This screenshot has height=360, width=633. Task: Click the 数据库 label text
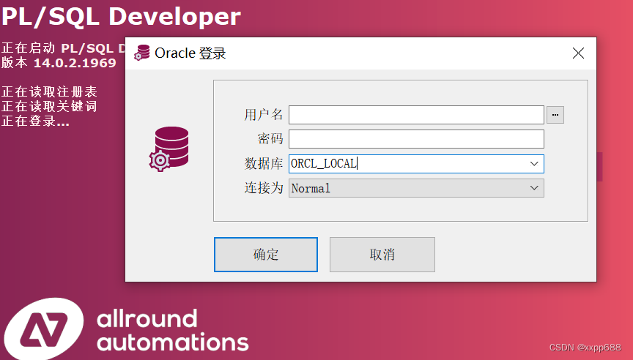pyautogui.click(x=263, y=164)
